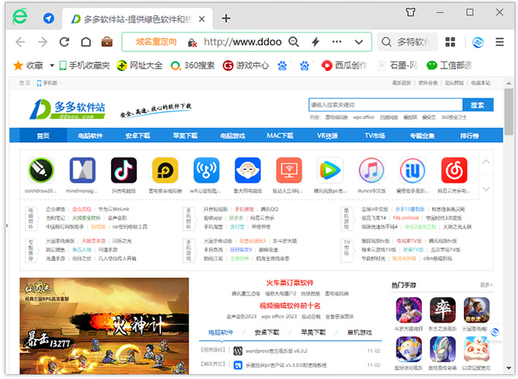
Task: Open 360搜索 bookmark
Action: [193, 65]
